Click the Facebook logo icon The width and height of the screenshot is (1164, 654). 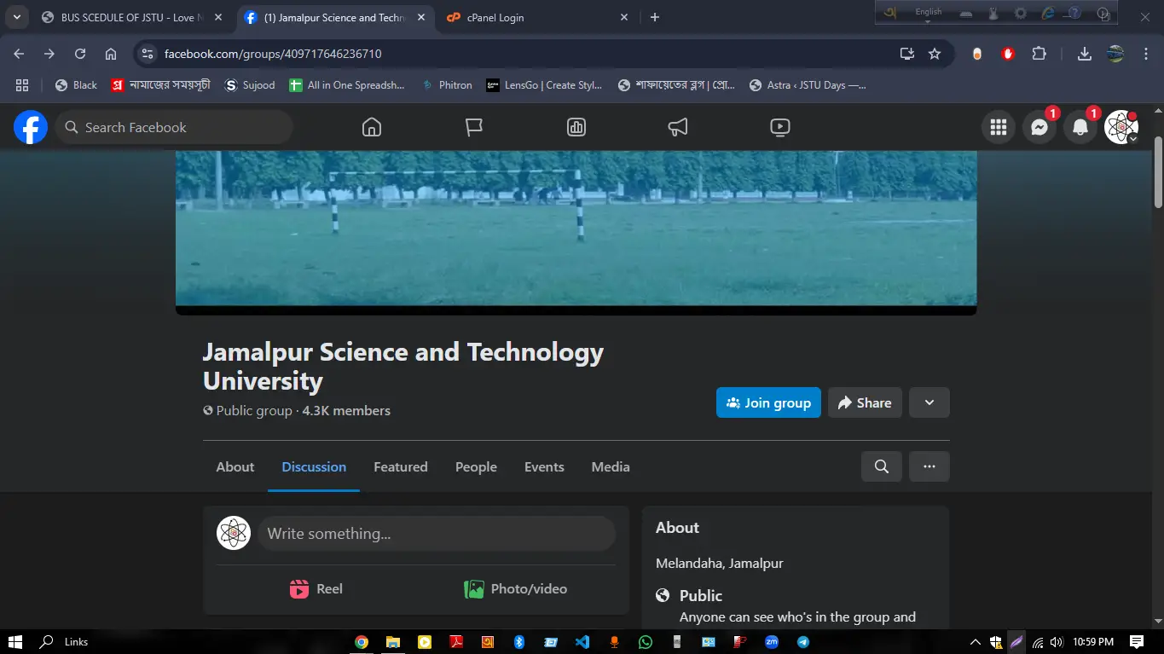31,127
